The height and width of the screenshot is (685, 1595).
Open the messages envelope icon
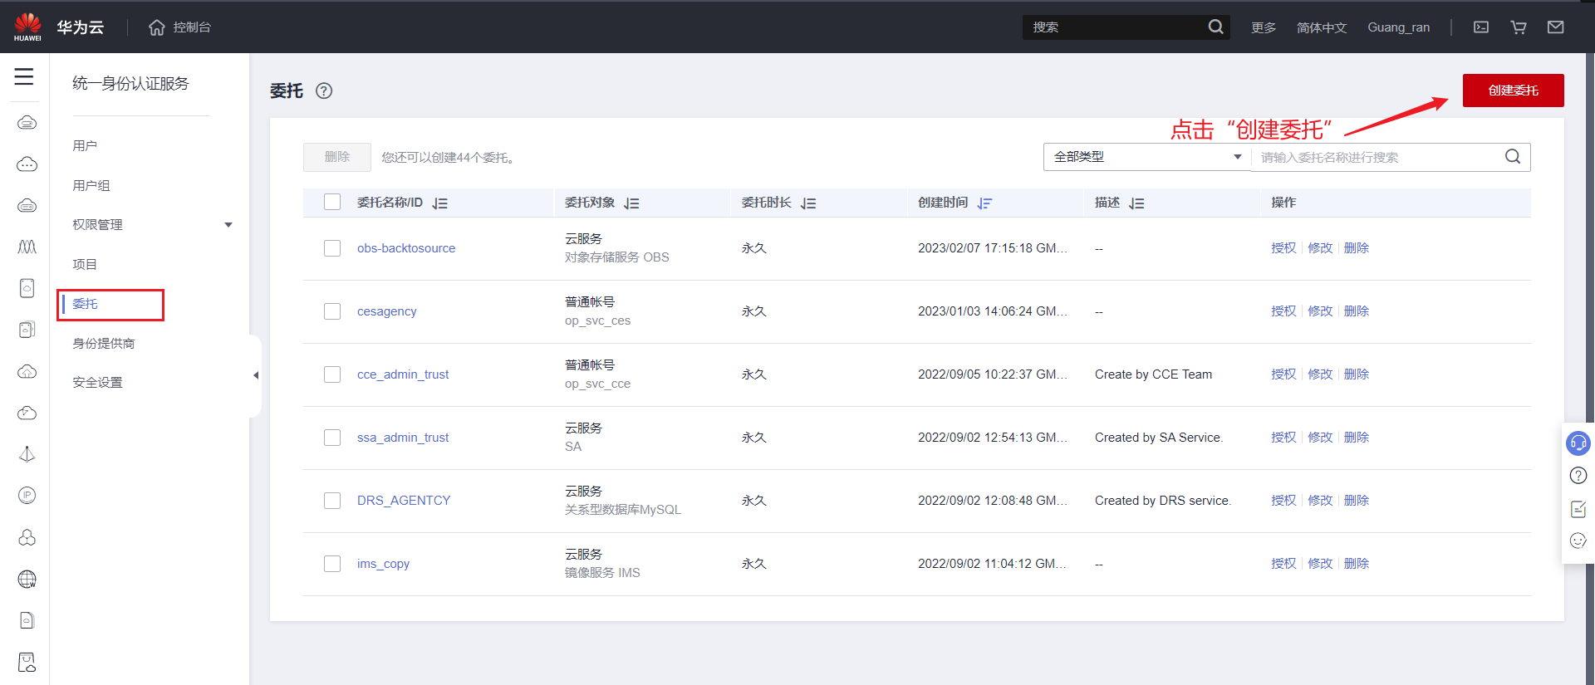pyautogui.click(x=1556, y=27)
